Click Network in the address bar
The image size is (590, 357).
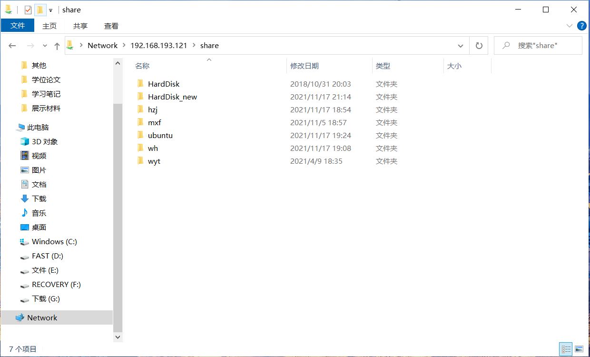[102, 45]
